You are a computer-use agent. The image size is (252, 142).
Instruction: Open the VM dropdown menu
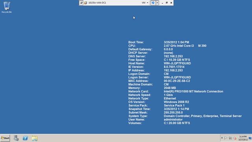coord(145,3)
